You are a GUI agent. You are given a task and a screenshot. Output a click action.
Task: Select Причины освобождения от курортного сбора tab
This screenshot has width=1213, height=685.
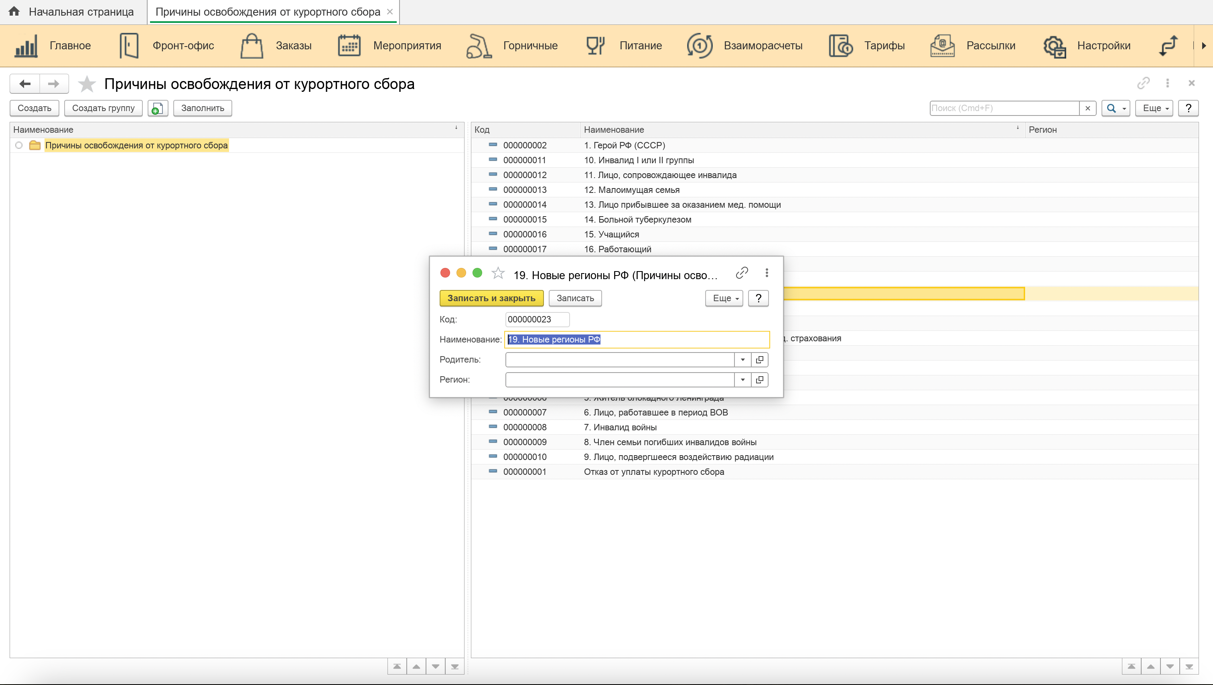coord(268,12)
